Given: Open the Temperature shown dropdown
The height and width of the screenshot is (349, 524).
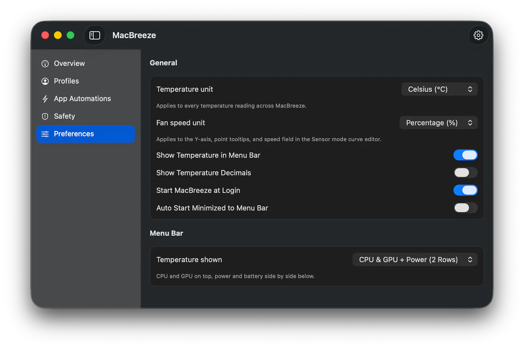Looking at the screenshot, I should click(x=415, y=260).
